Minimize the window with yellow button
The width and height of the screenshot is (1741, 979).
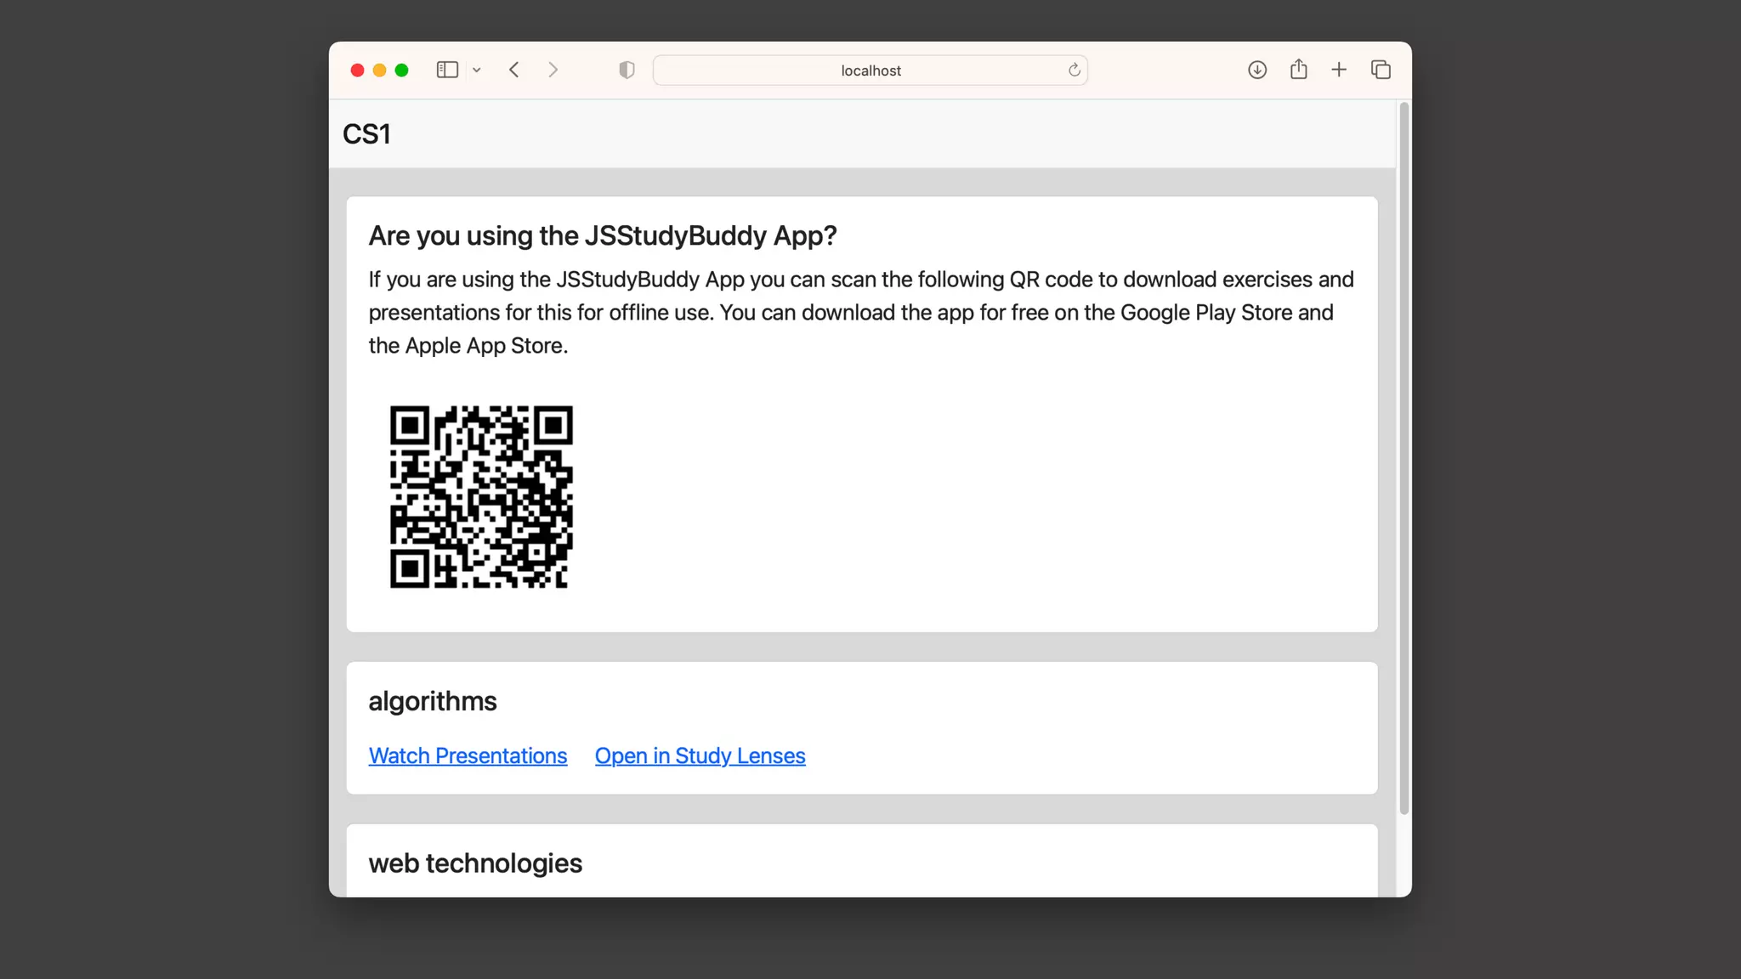tap(379, 70)
